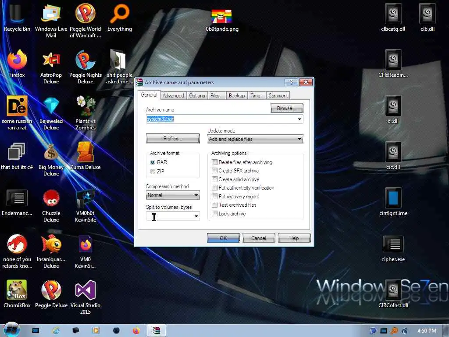Open the Windows Start orb
Image resolution: width=449 pixels, height=337 pixels.
(x=11, y=330)
